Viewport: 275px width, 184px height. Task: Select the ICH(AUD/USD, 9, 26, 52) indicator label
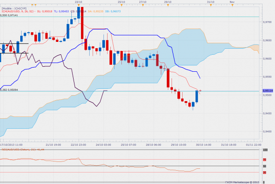pyautogui.click(x=18, y=11)
